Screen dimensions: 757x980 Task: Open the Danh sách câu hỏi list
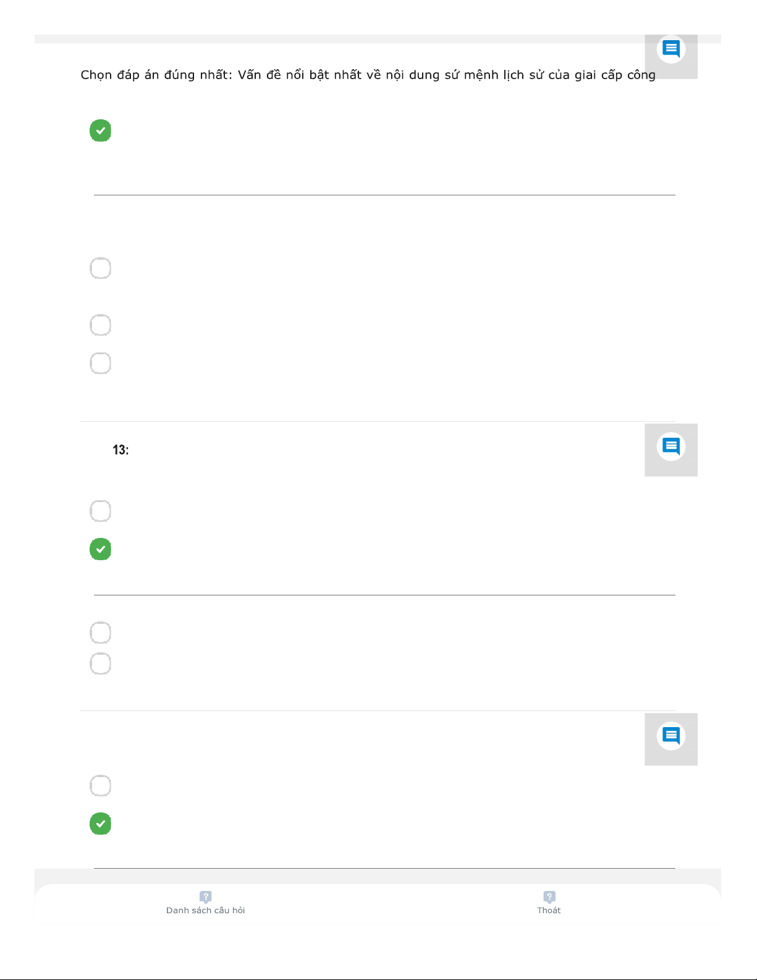click(x=206, y=910)
